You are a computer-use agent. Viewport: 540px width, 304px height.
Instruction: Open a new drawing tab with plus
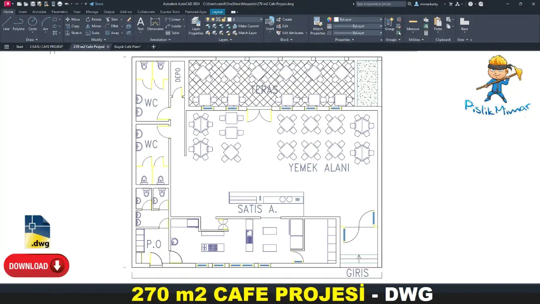(x=153, y=47)
